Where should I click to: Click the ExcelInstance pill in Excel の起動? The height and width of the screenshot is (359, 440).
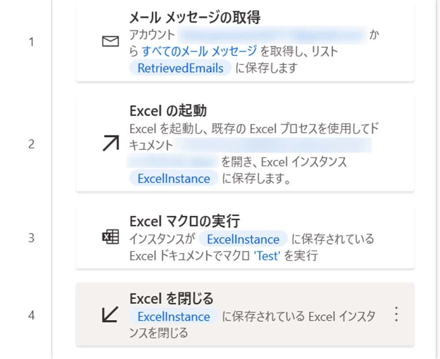pyautogui.click(x=173, y=179)
